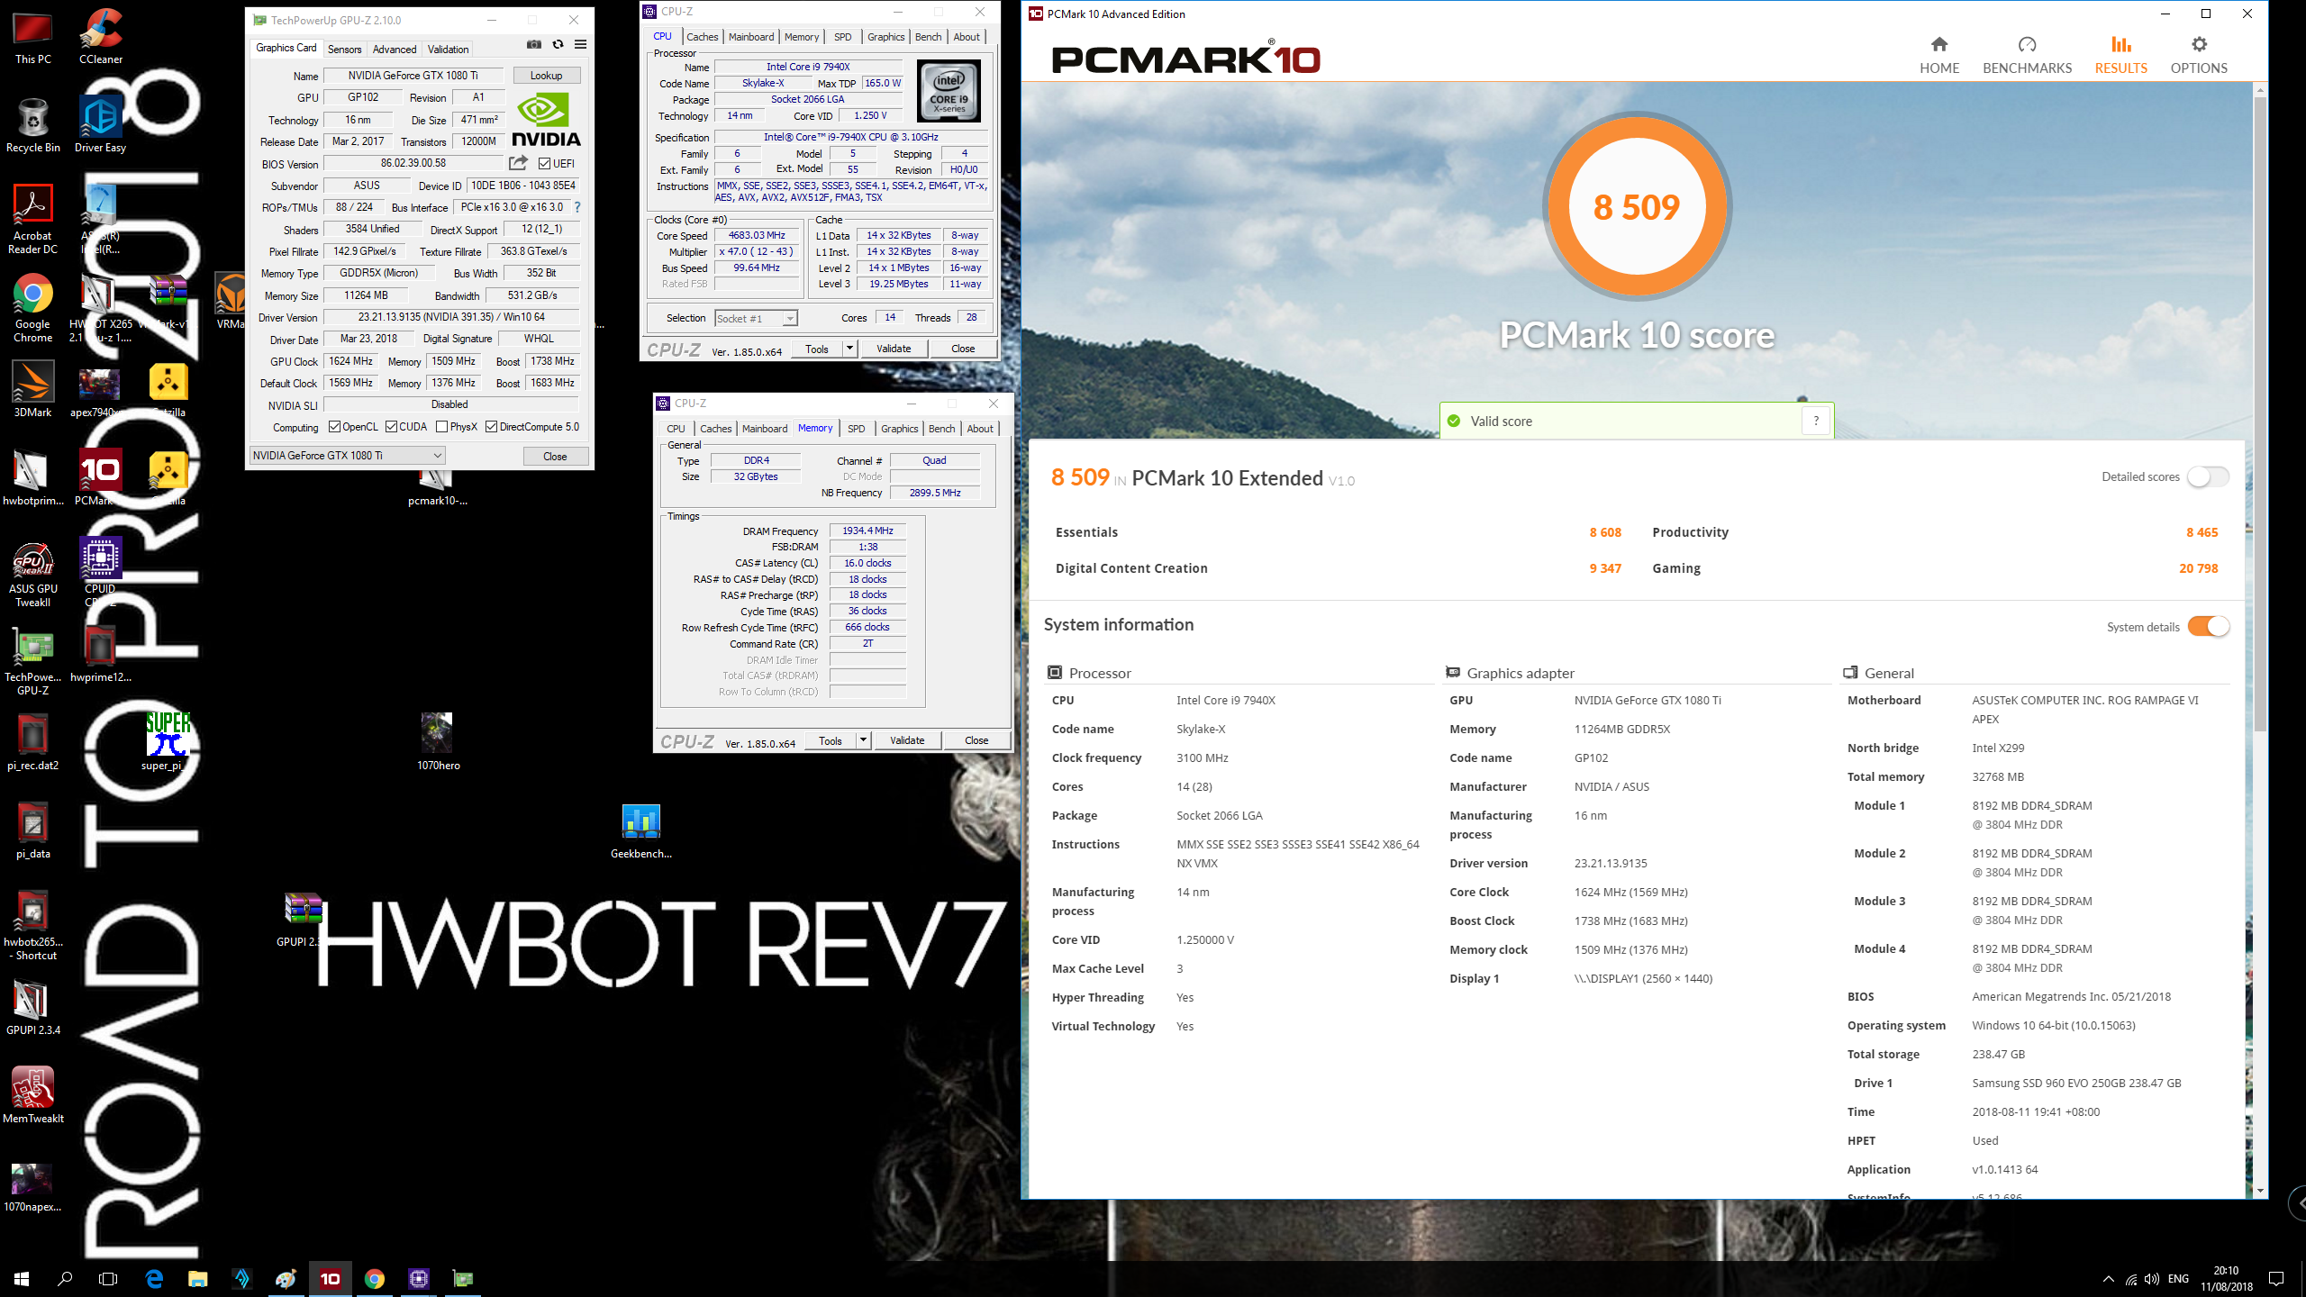Open 3DMark desktop icon
This screenshot has width=2306, height=1297.
[33, 390]
